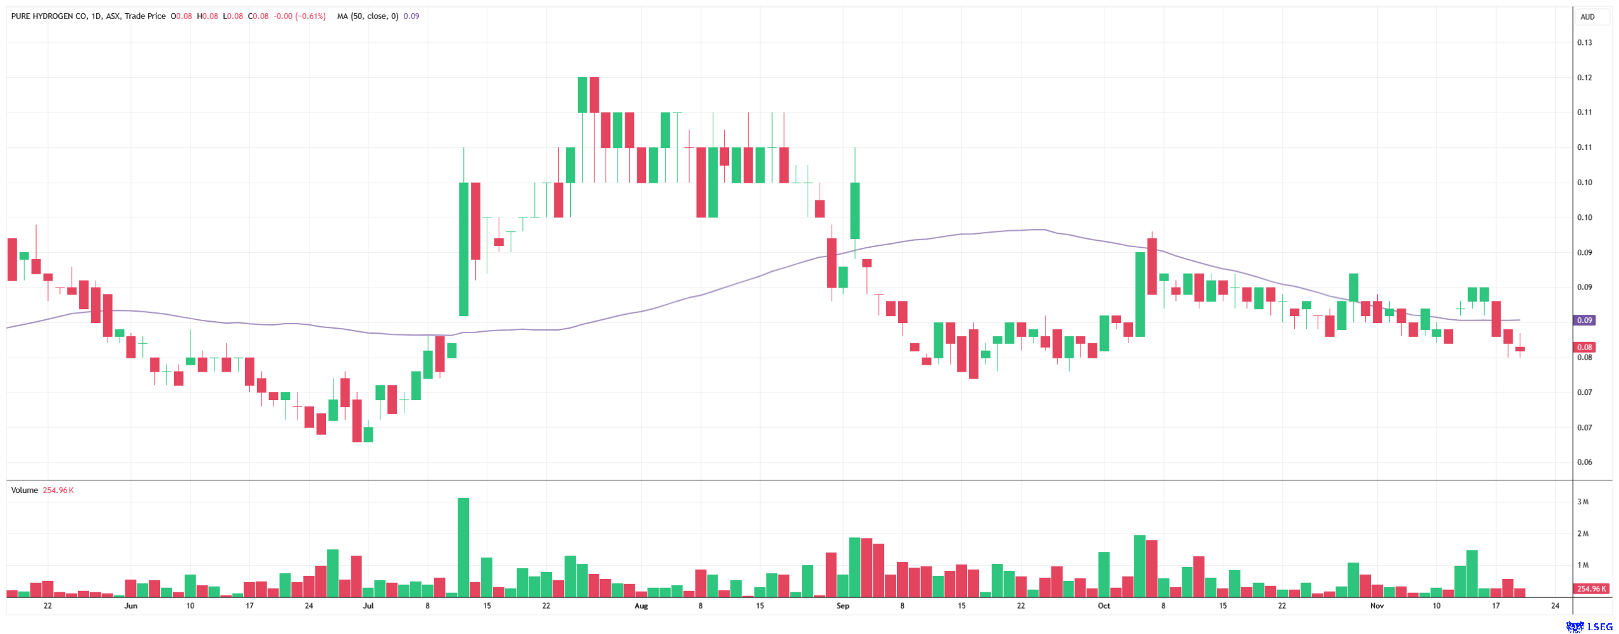Click the 0.13 level on the price axis
The image size is (1619, 634).
[1584, 43]
